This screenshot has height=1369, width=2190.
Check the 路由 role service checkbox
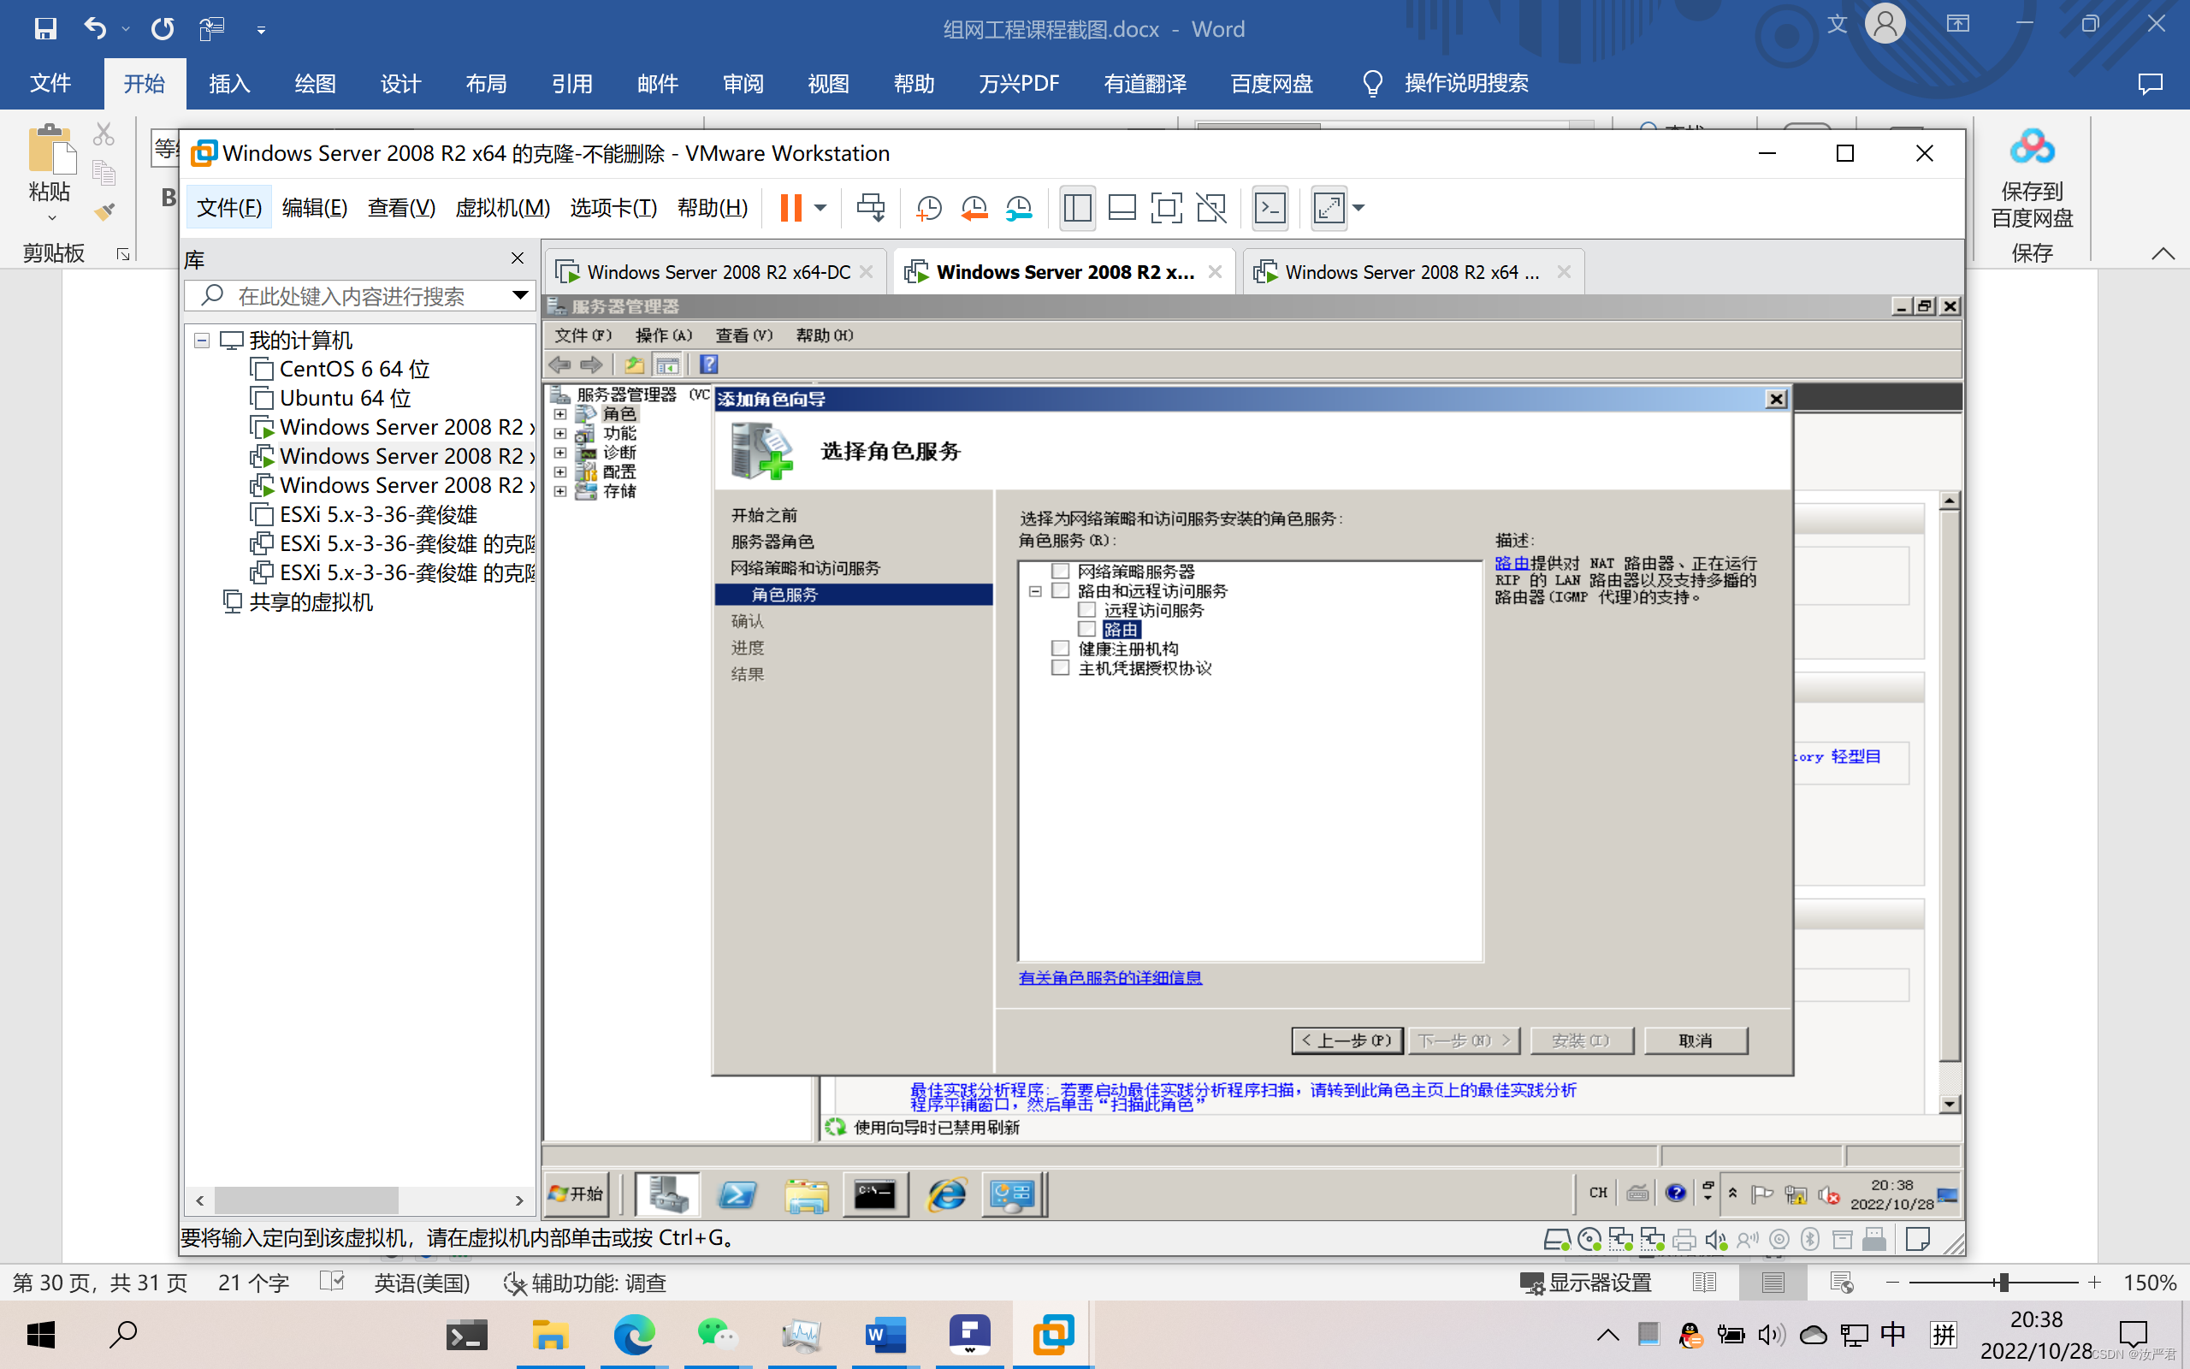1086,629
